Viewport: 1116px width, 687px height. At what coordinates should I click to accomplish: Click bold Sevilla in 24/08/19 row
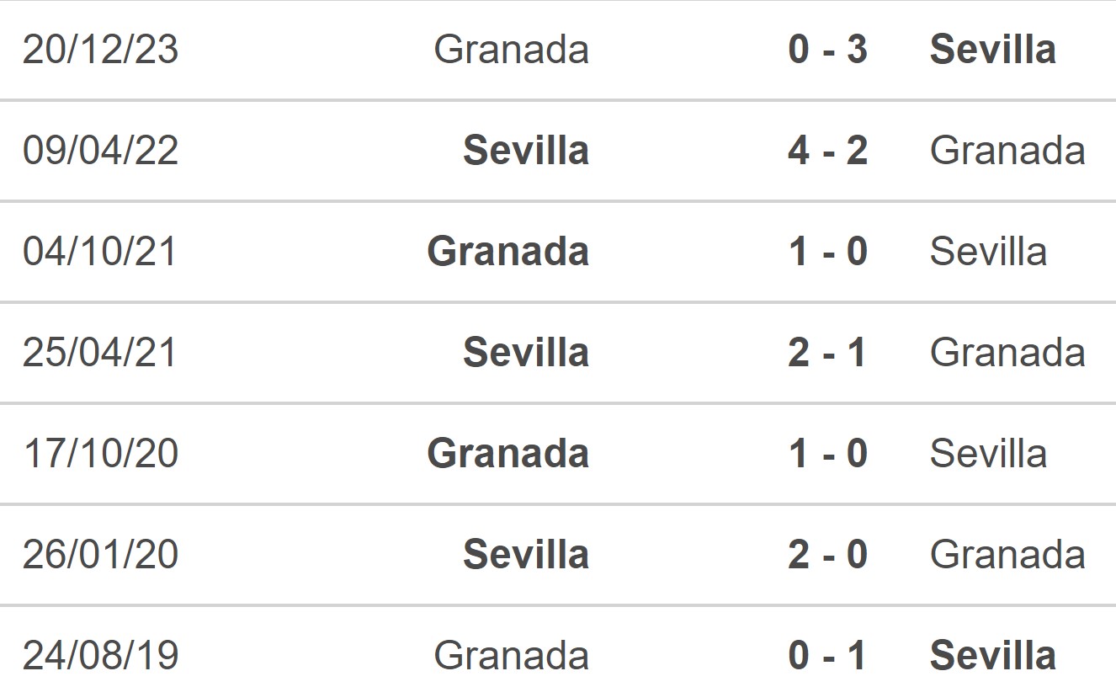click(992, 656)
